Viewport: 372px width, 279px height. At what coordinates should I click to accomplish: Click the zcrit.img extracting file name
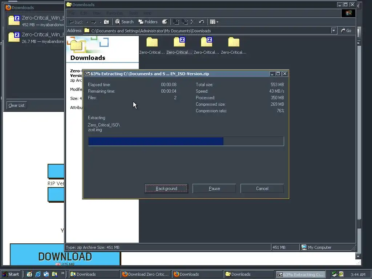(95, 130)
